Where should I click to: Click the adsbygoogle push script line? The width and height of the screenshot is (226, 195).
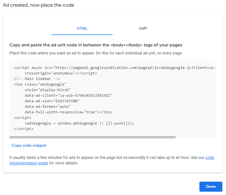click(x=79, y=123)
